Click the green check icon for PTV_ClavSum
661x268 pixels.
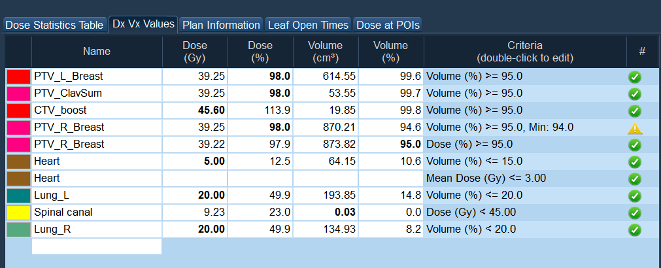point(634,93)
